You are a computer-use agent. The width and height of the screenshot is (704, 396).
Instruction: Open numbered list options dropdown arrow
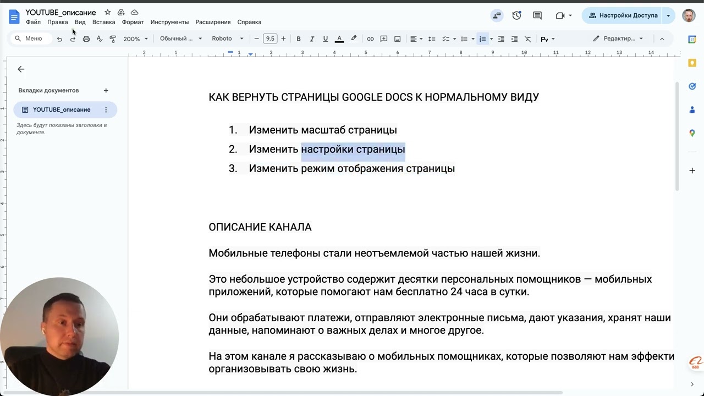coord(491,39)
